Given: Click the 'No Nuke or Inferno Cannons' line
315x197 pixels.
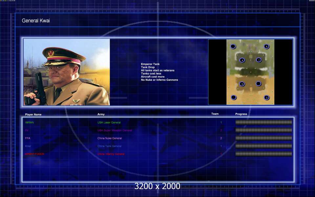Looking at the screenshot, I should coord(159,80).
